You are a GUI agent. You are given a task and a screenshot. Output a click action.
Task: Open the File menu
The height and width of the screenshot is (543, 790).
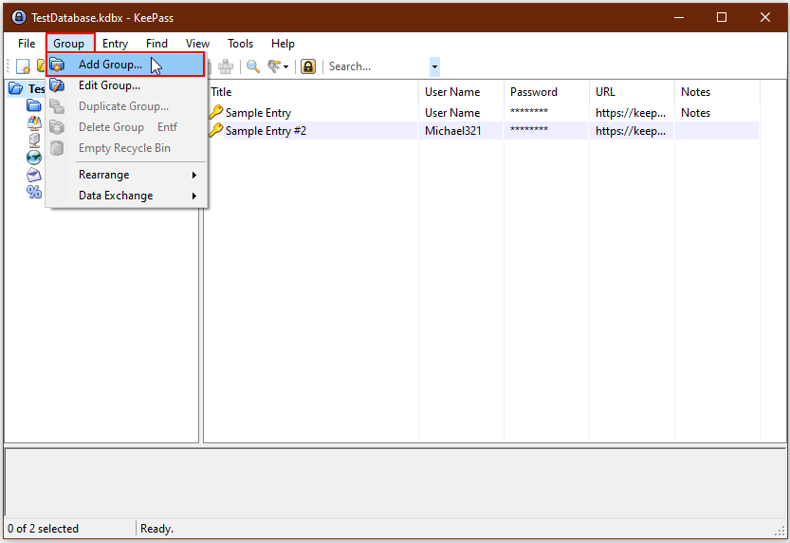[27, 44]
